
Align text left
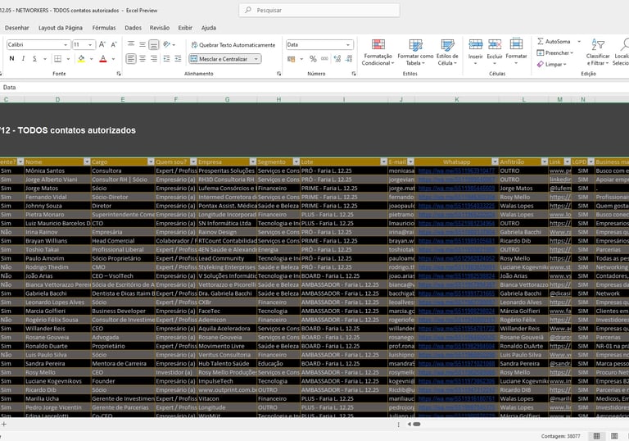point(131,59)
